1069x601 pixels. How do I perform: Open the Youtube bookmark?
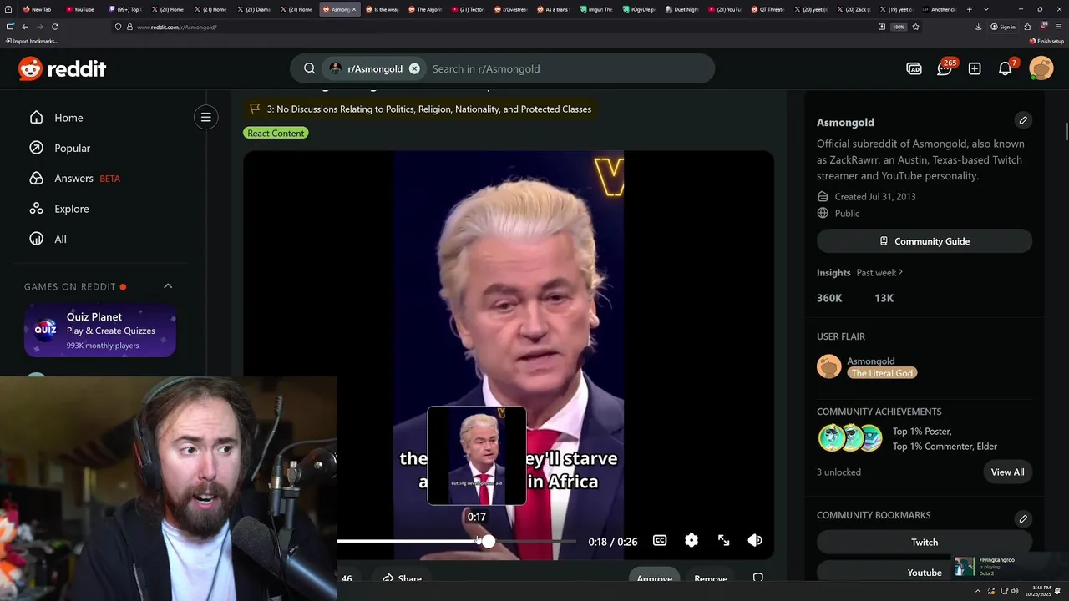click(925, 572)
